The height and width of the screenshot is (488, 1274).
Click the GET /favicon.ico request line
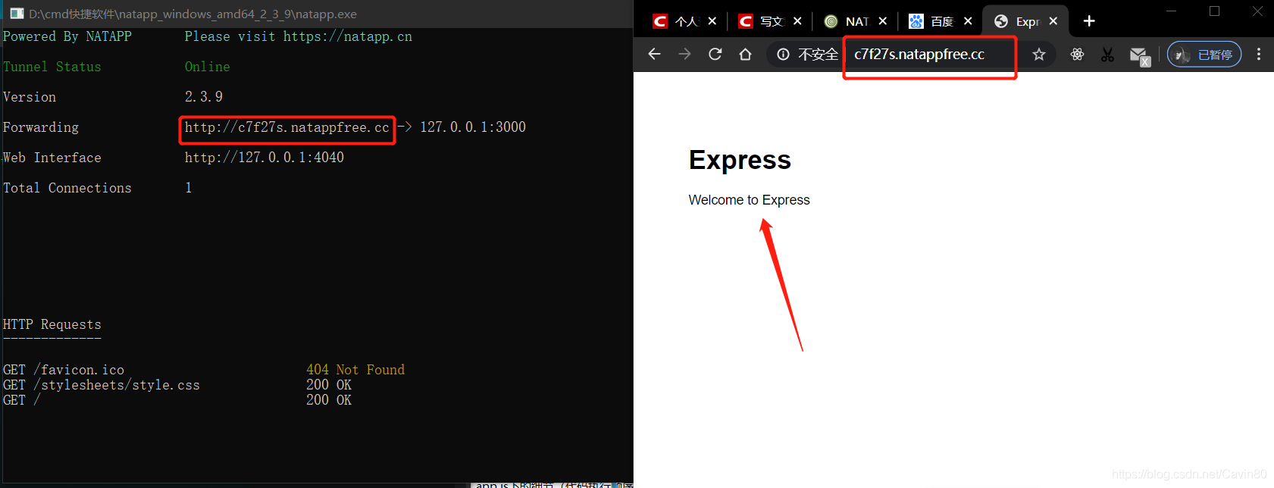[64, 370]
